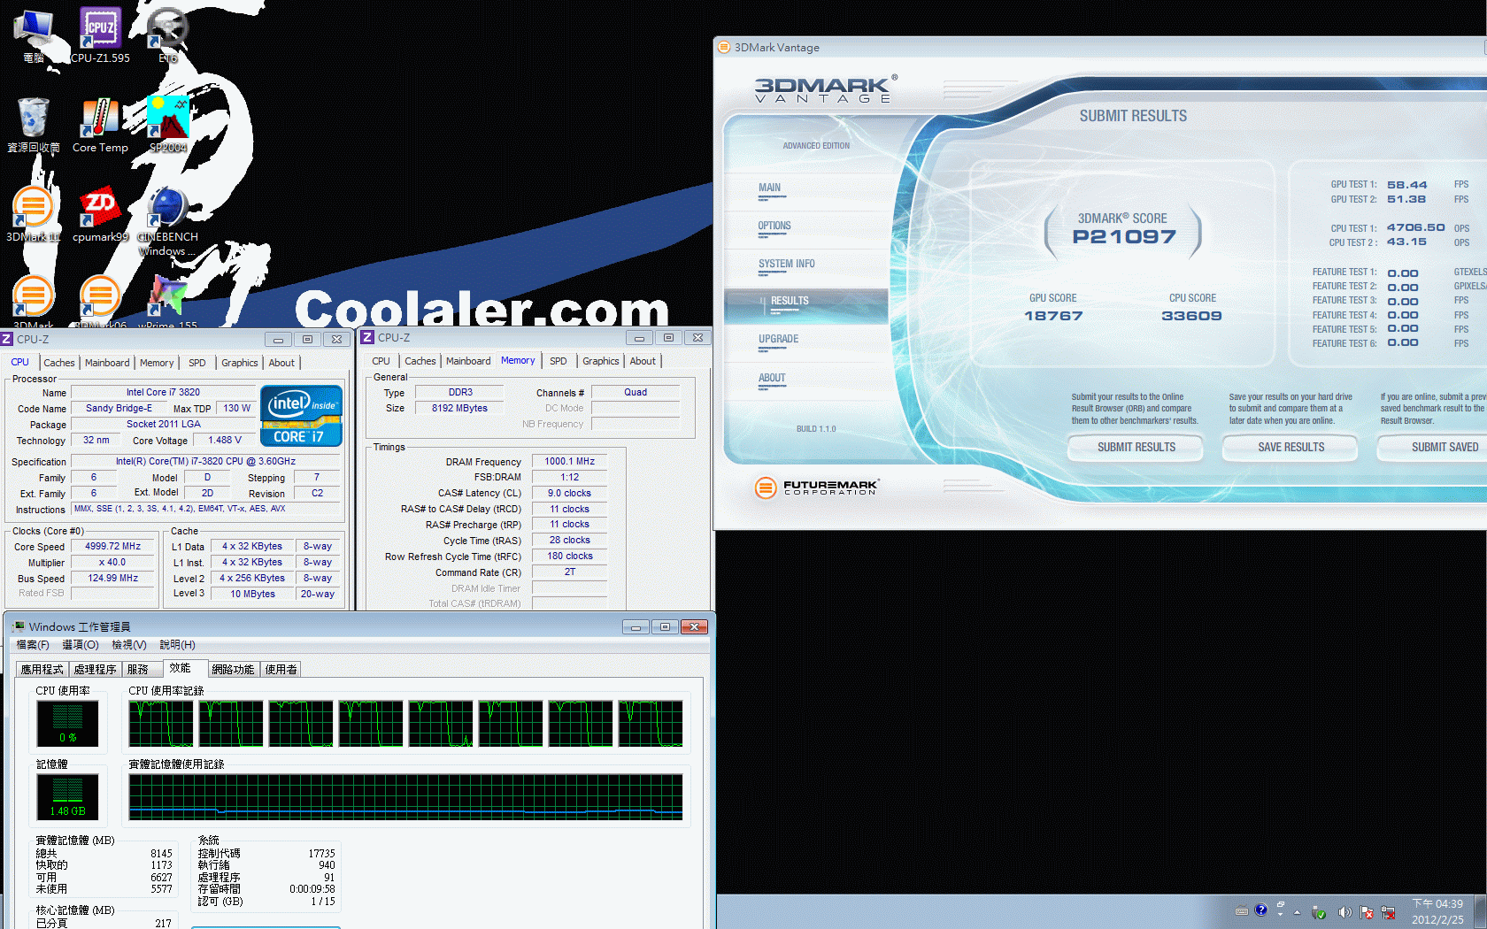Image resolution: width=1487 pixels, height=929 pixels.
Task: Open SPD tab in right CPU-Z window
Action: [x=559, y=361]
